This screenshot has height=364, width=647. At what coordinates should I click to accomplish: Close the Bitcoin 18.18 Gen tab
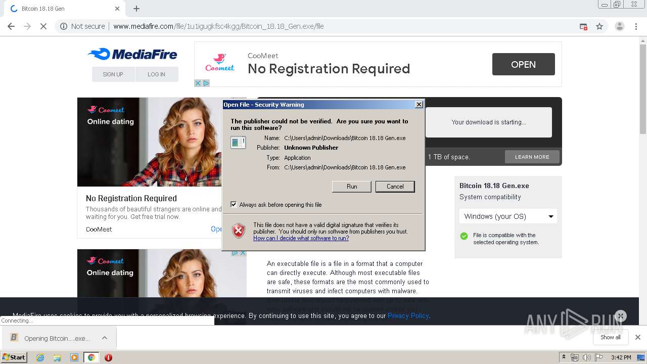[117, 9]
